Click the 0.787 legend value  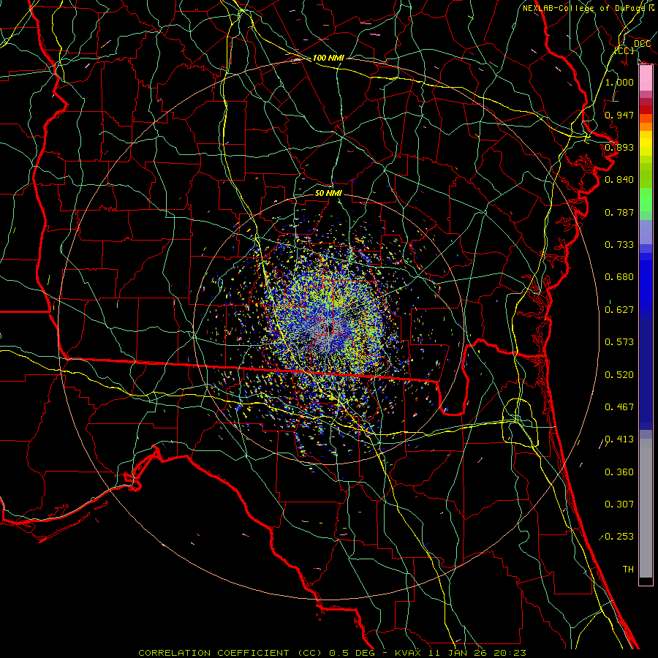click(619, 212)
